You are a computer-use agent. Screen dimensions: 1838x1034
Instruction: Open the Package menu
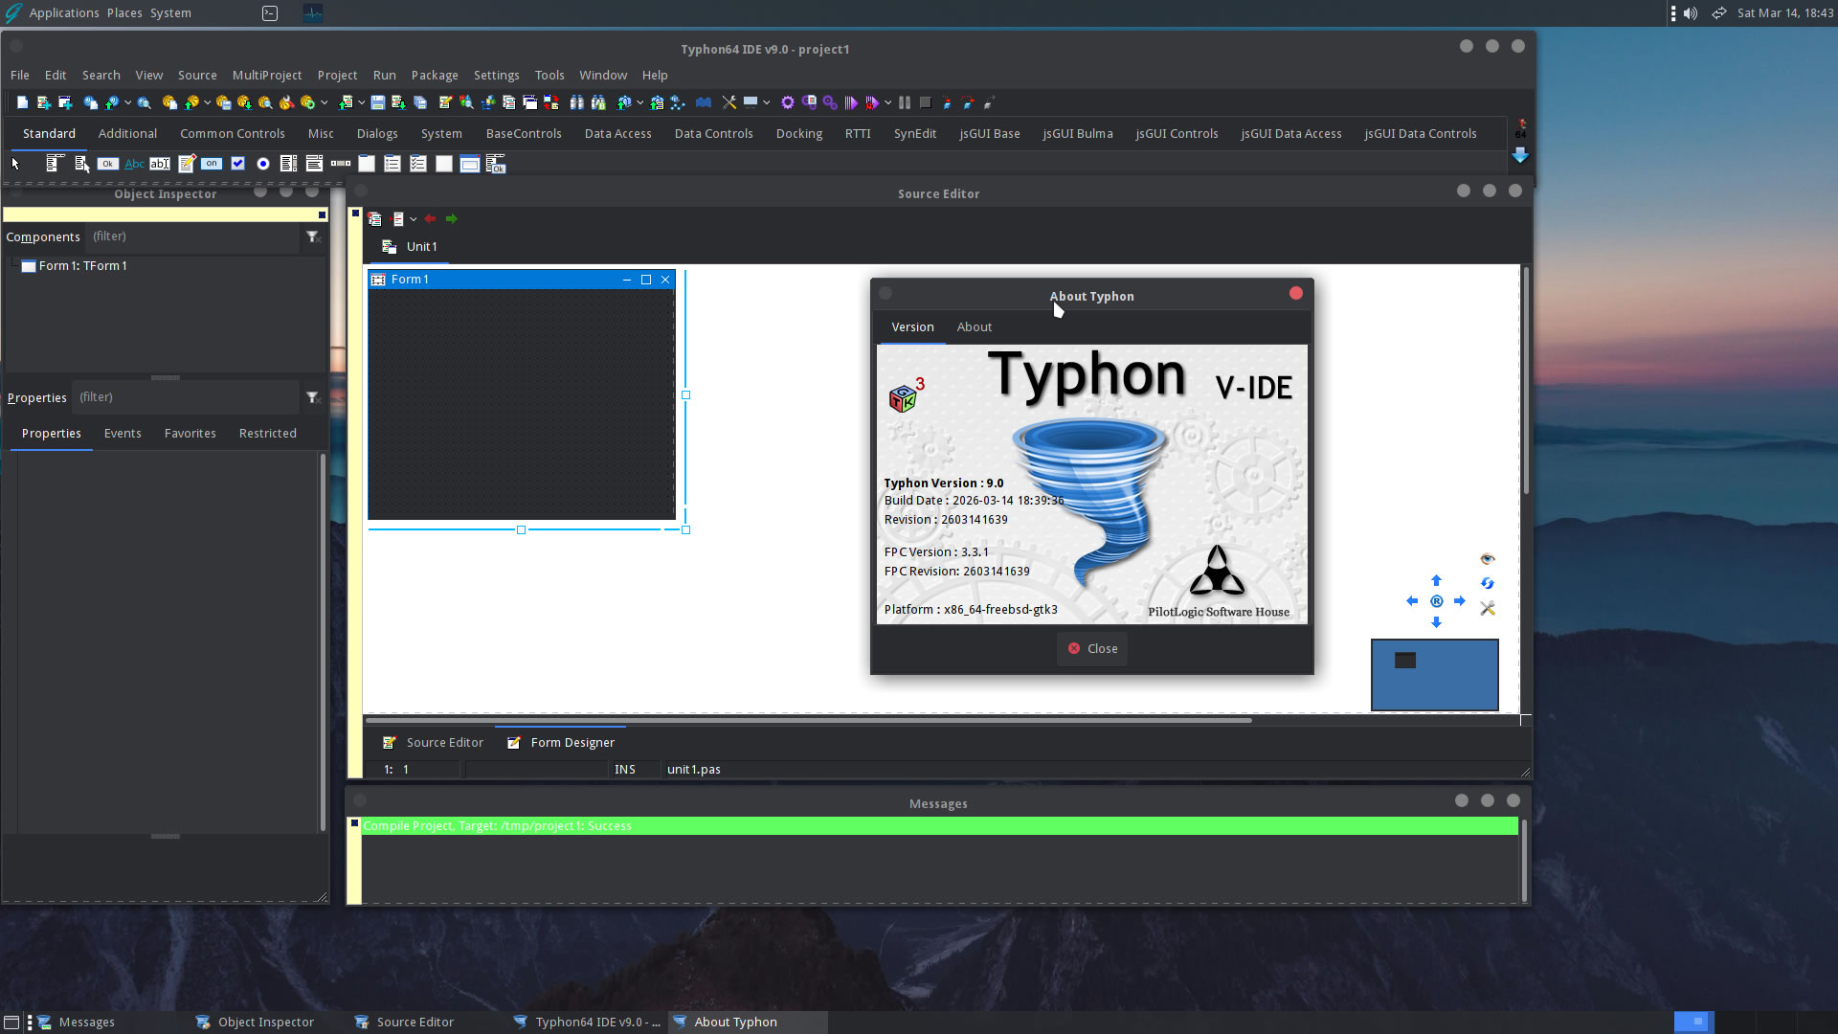tap(435, 75)
